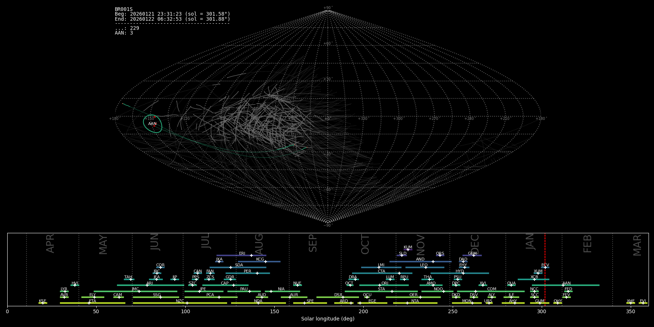Select the AAN radiant label on the sky map

153,124
